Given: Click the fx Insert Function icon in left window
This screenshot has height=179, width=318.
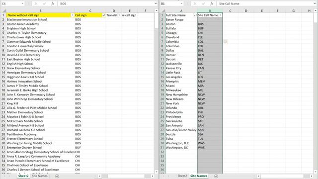Looking at the screenshot, I should pos(53,3).
